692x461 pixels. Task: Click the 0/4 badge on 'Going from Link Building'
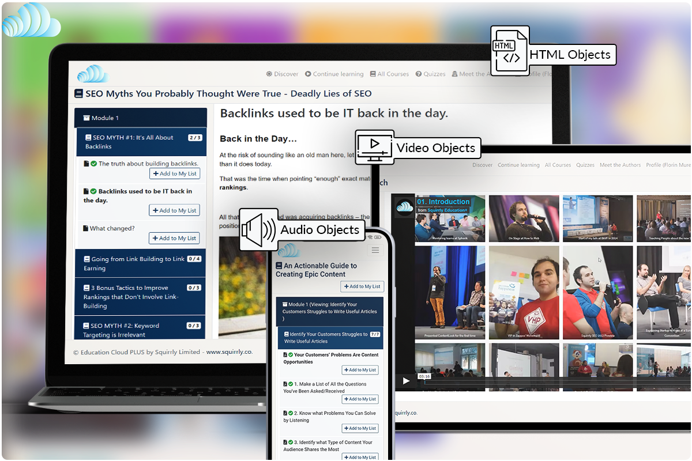[x=194, y=259]
